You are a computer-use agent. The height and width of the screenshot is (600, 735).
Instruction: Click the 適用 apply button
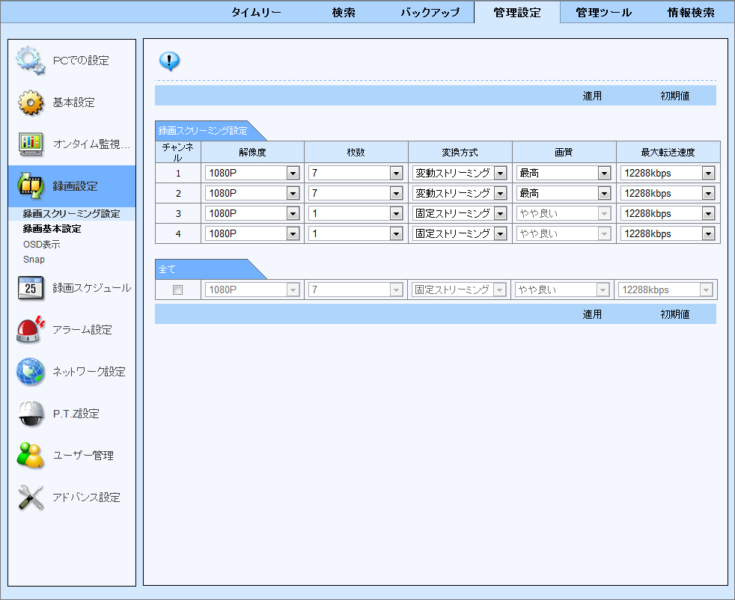coord(592,95)
